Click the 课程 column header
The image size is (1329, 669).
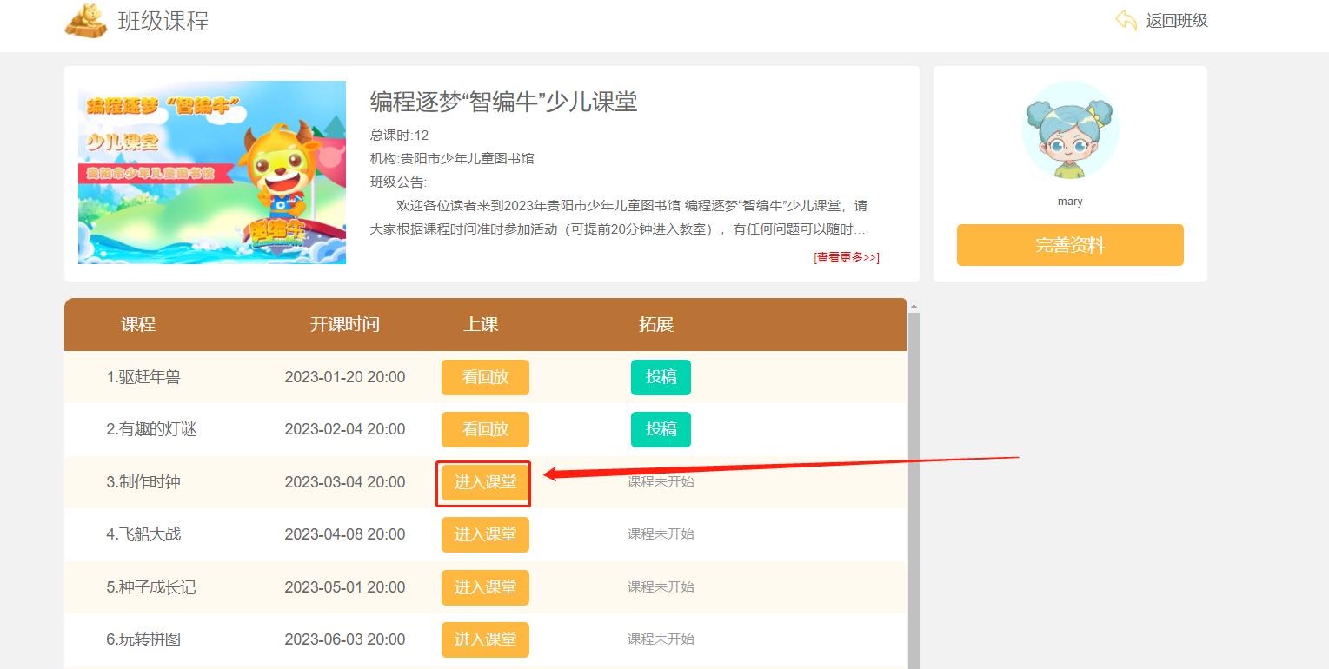coord(138,325)
